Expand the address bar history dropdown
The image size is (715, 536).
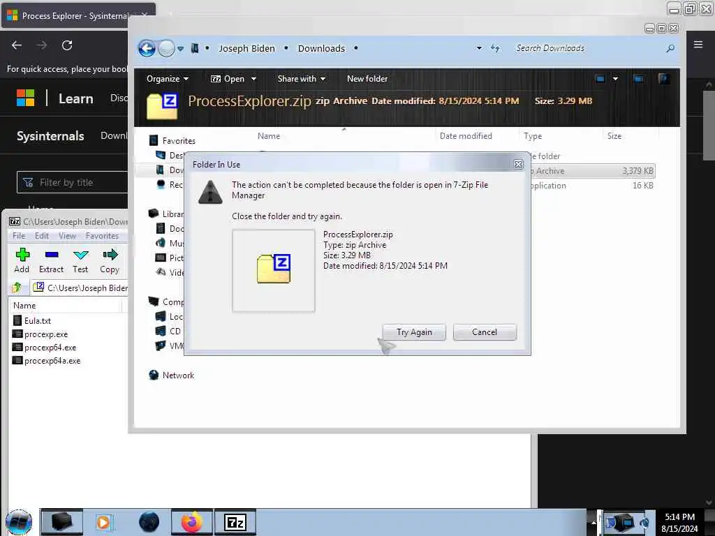click(x=479, y=48)
